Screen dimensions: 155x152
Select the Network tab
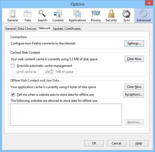pos(44,28)
